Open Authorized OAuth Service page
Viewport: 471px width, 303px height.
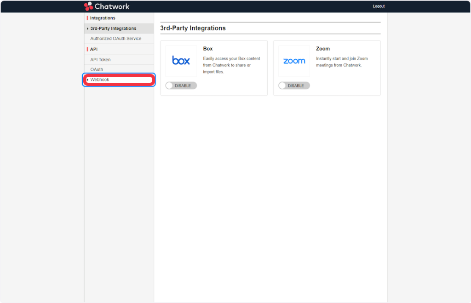pos(115,39)
